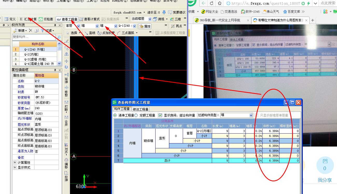Open 网址大全 bookmark
This screenshot has height=194, width=337.
209,12
